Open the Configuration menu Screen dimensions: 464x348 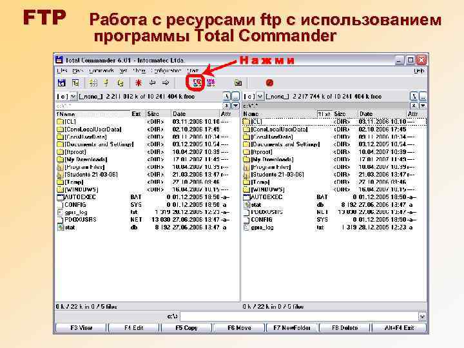click(x=166, y=71)
